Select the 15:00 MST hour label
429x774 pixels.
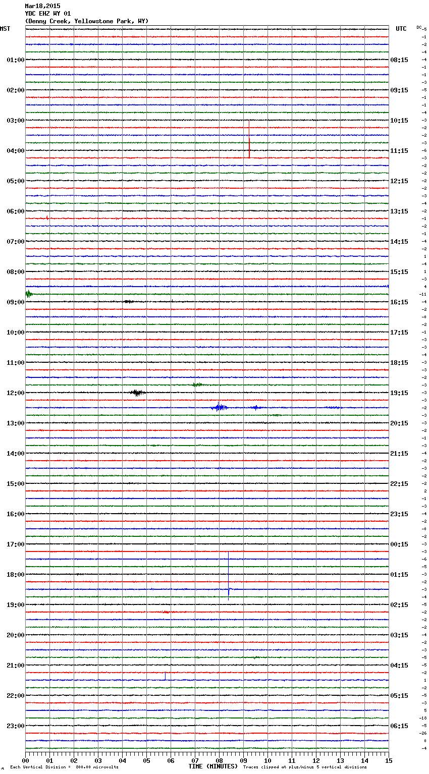coord(16,484)
